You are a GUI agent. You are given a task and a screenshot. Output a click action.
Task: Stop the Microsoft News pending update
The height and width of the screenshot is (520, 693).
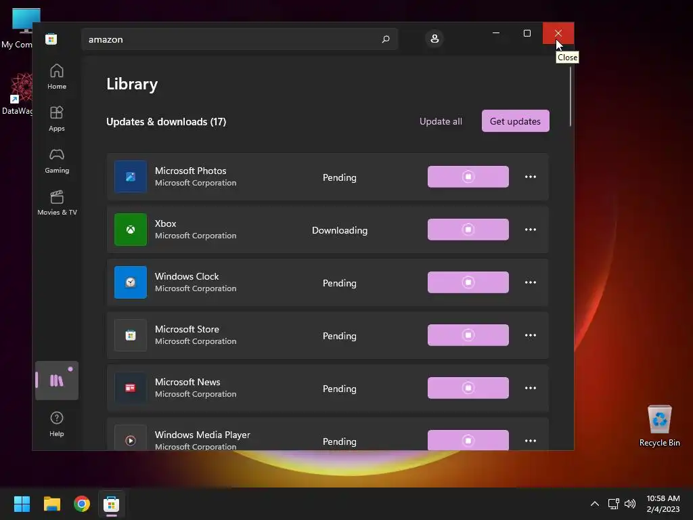pos(468,388)
